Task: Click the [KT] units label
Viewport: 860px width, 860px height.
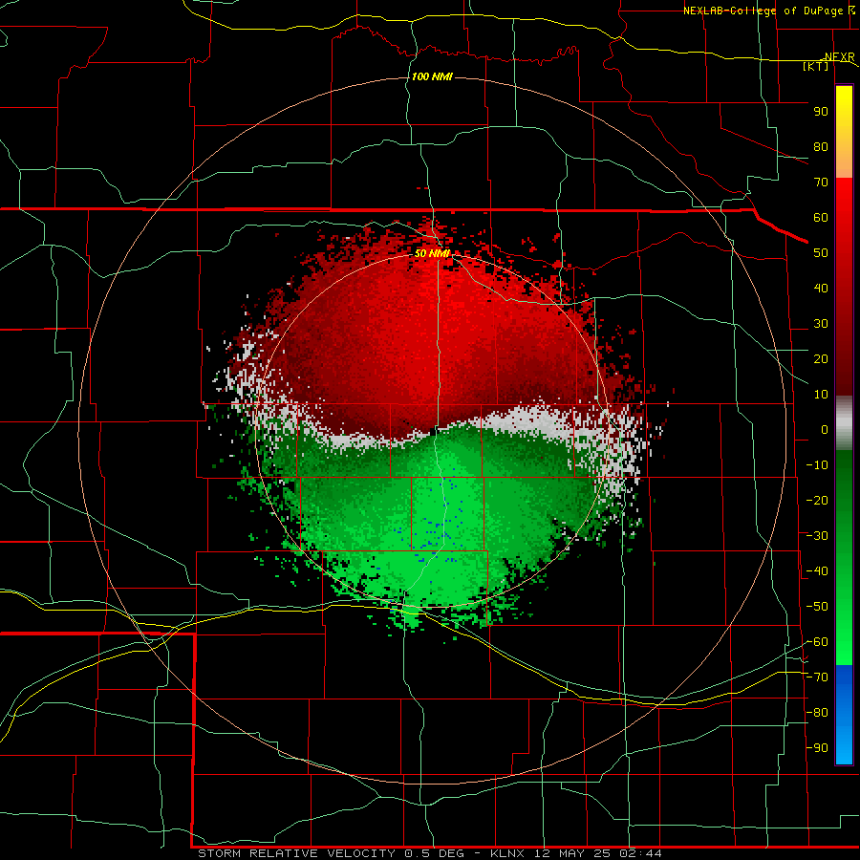Action: [x=816, y=66]
